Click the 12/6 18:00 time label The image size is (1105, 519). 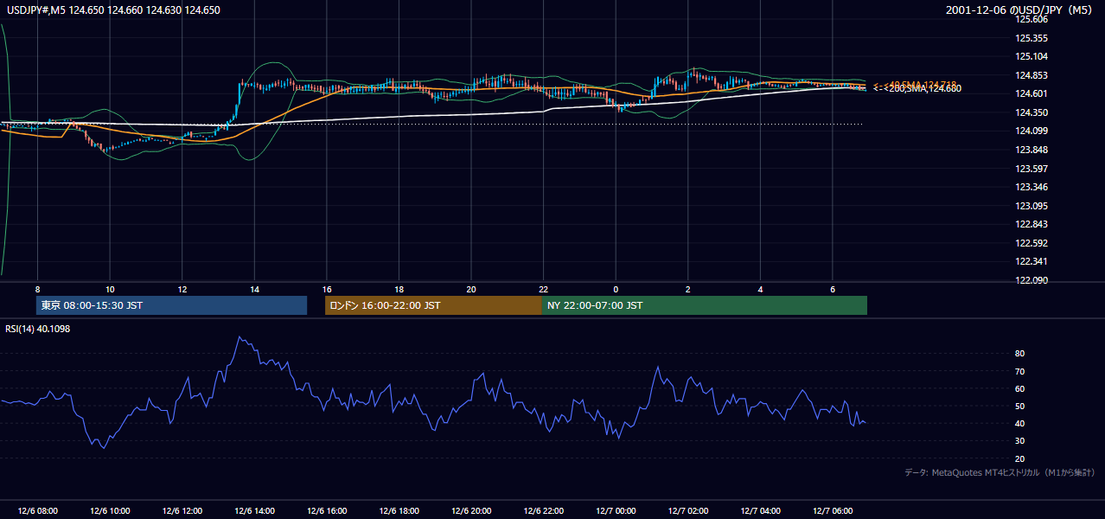tap(399, 510)
